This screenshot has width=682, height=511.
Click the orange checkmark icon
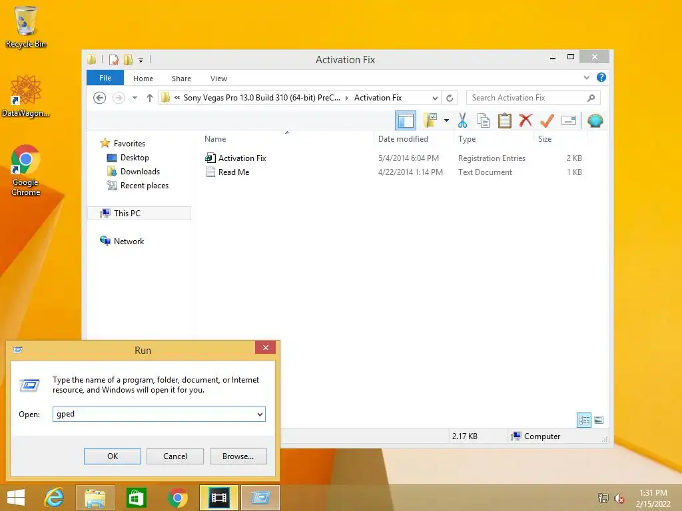(547, 120)
